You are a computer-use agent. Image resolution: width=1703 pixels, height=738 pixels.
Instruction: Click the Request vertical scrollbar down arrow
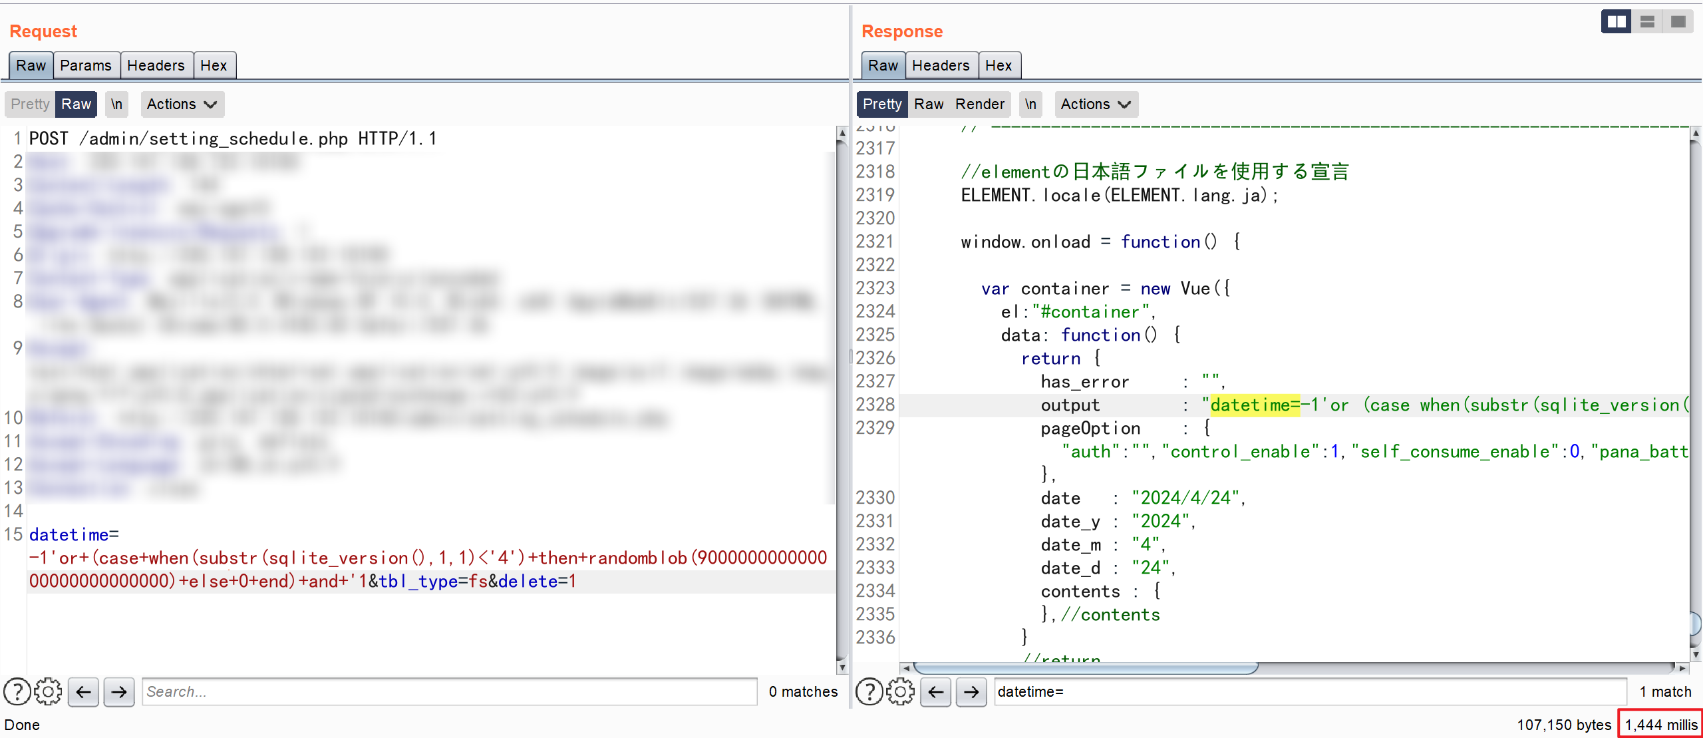point(842,667)
